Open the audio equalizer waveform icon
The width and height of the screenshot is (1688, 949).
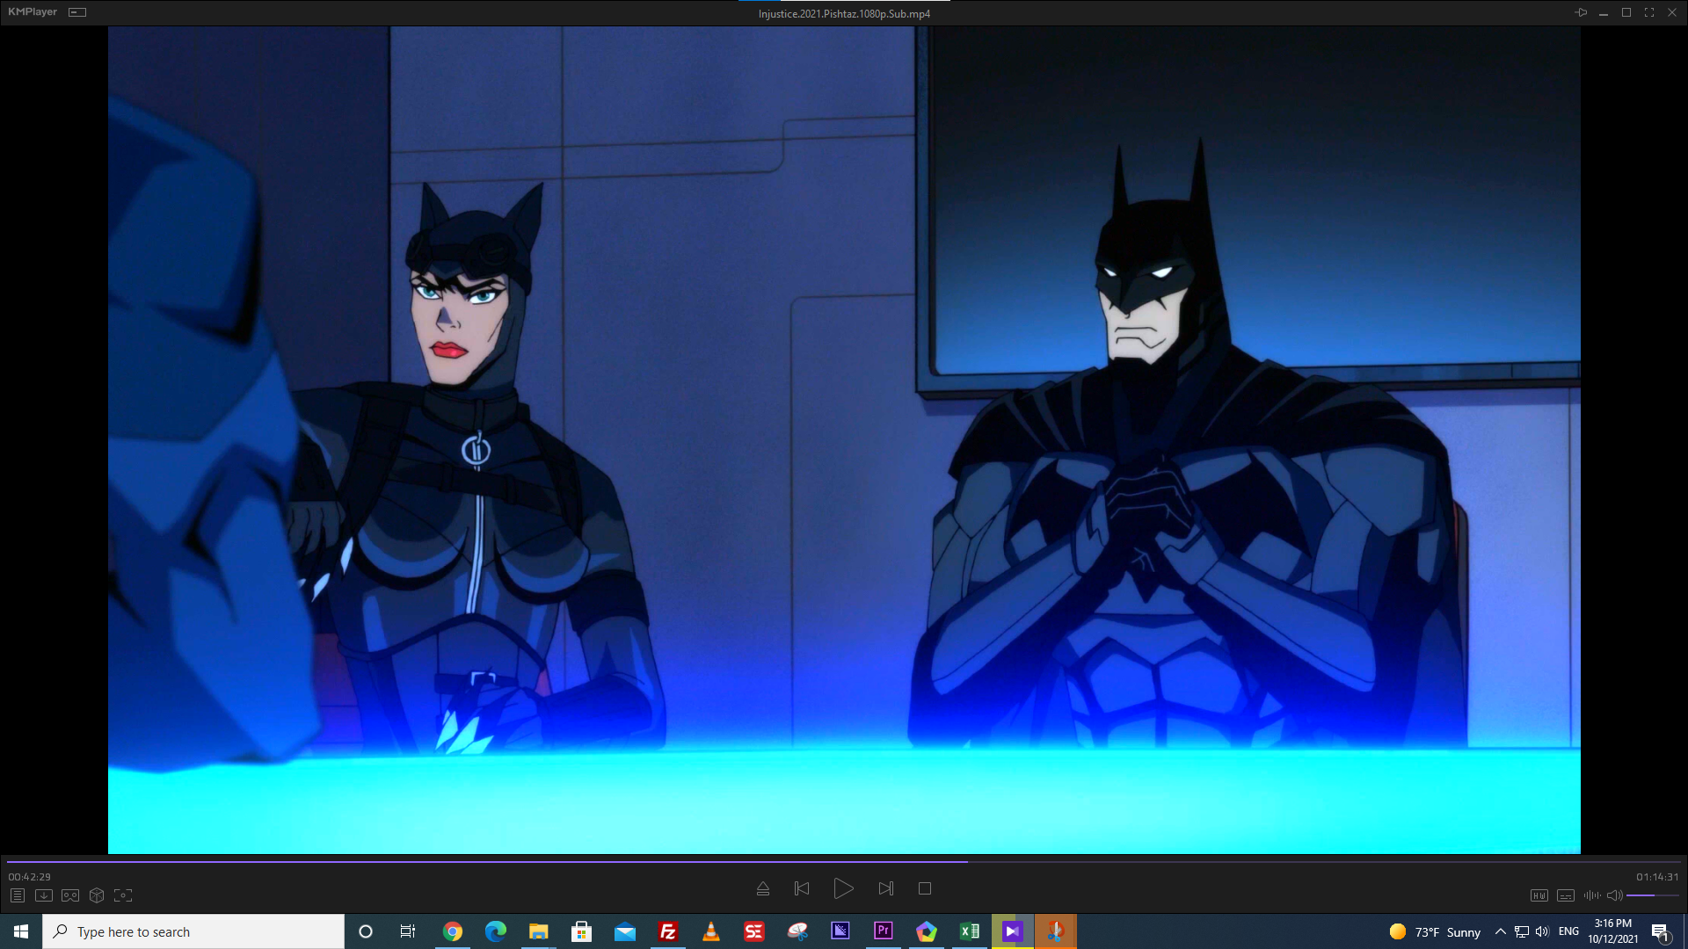tap(1591, 895)
